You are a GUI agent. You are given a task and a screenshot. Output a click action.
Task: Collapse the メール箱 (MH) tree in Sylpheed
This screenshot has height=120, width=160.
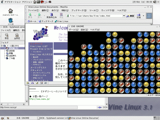pyautogui.click(x=2, y=46)
